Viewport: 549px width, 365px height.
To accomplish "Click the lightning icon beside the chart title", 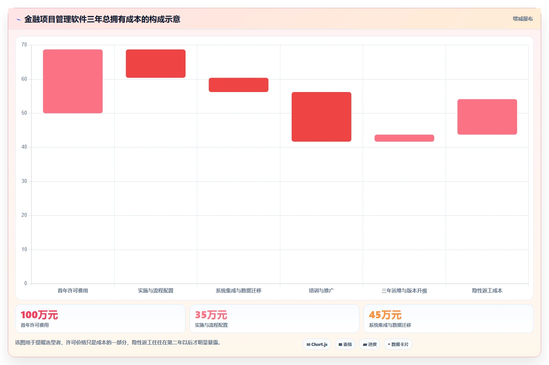I will pyautogui.click(x=18, y=19).
